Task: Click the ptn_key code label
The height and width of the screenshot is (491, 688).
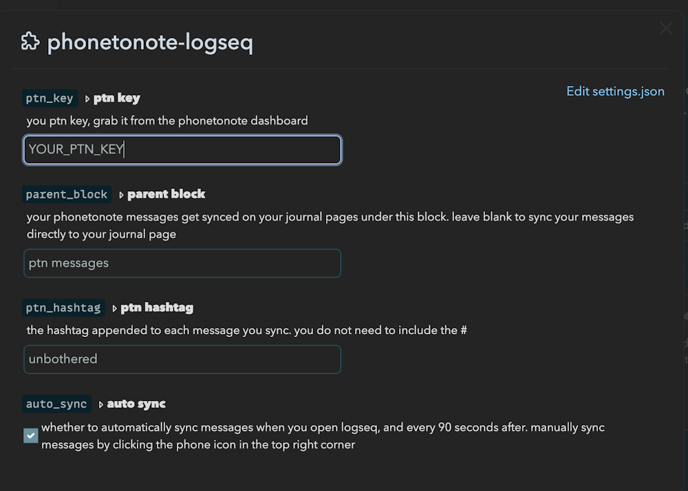Action: [50, 98]
